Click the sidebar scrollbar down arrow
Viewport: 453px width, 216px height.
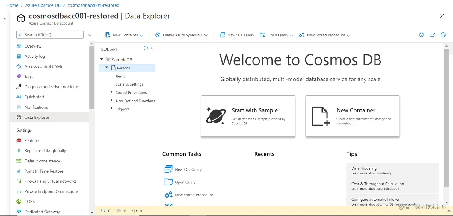(x=92, y=213)
